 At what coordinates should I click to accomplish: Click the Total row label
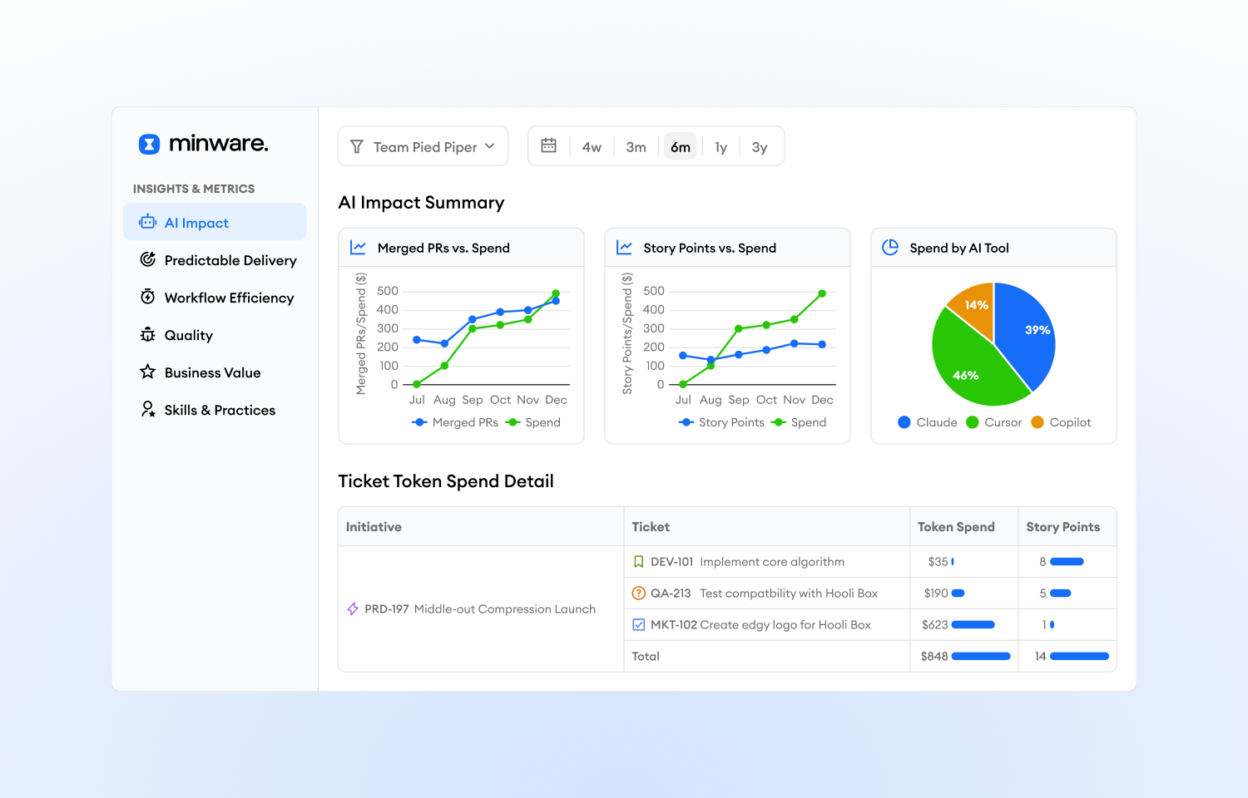click(646, 656)
